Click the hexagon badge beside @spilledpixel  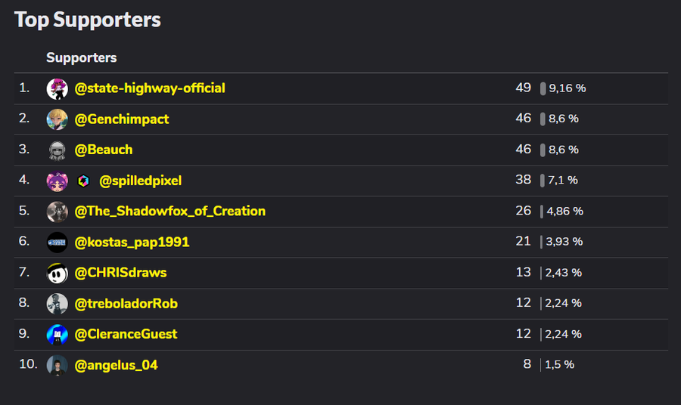click(83, 181)
